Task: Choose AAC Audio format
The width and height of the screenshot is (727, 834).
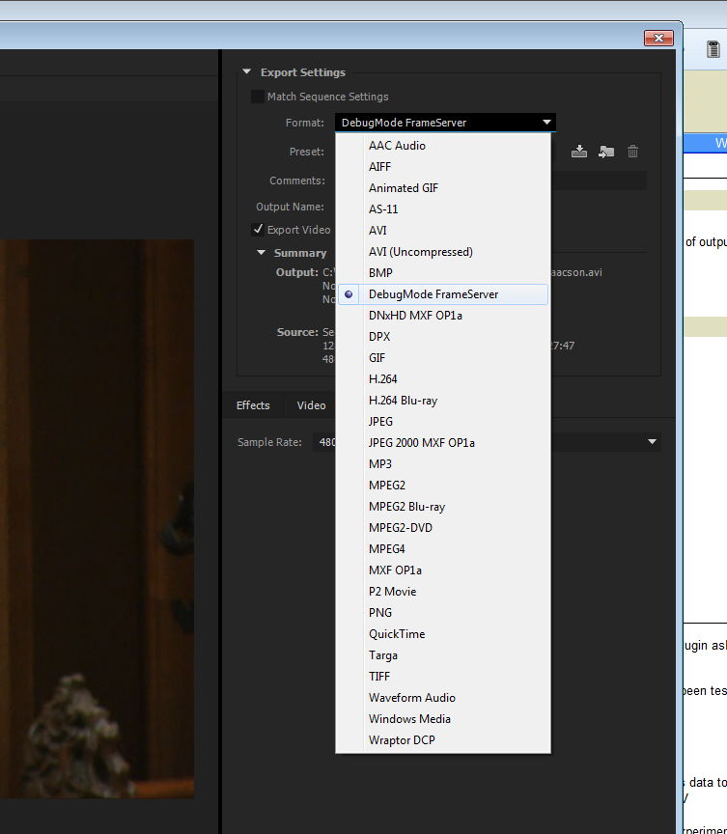Action: (443, 145)
